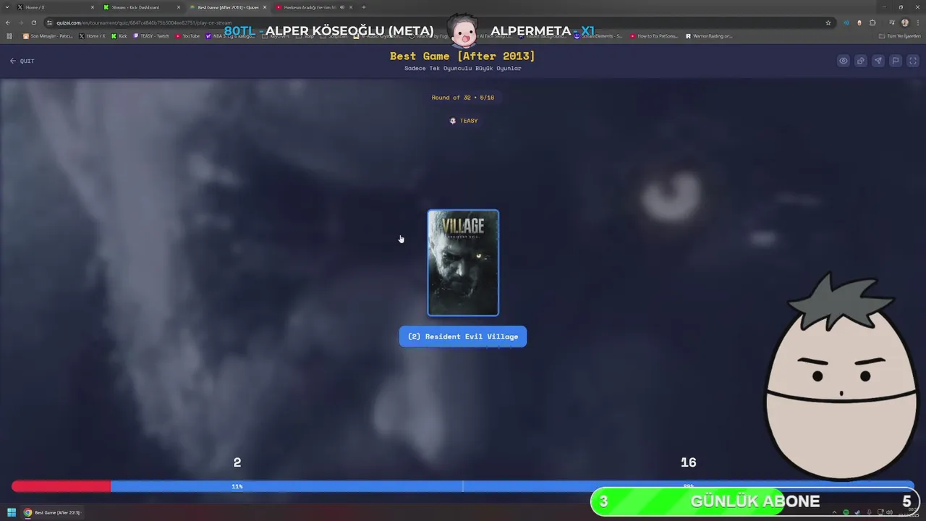Expand the system tray hidden icons chevron
This screenshot has width=926, height=521.
coord(836,512)
